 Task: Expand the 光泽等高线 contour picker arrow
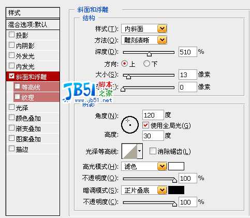(x=140, y=151)
